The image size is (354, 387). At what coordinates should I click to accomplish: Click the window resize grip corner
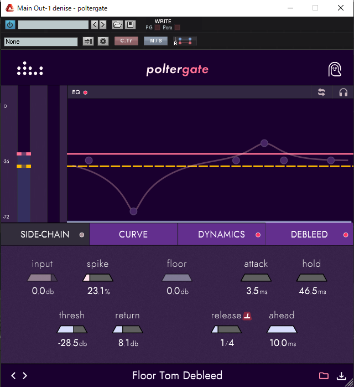click(x=350, y=383)
